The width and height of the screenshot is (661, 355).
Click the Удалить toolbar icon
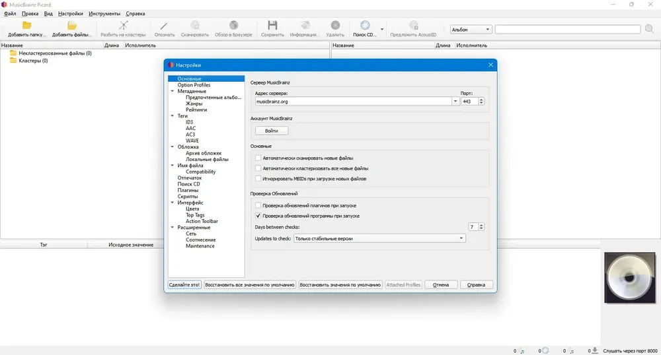pyautogui.click(x=335, y=26)
